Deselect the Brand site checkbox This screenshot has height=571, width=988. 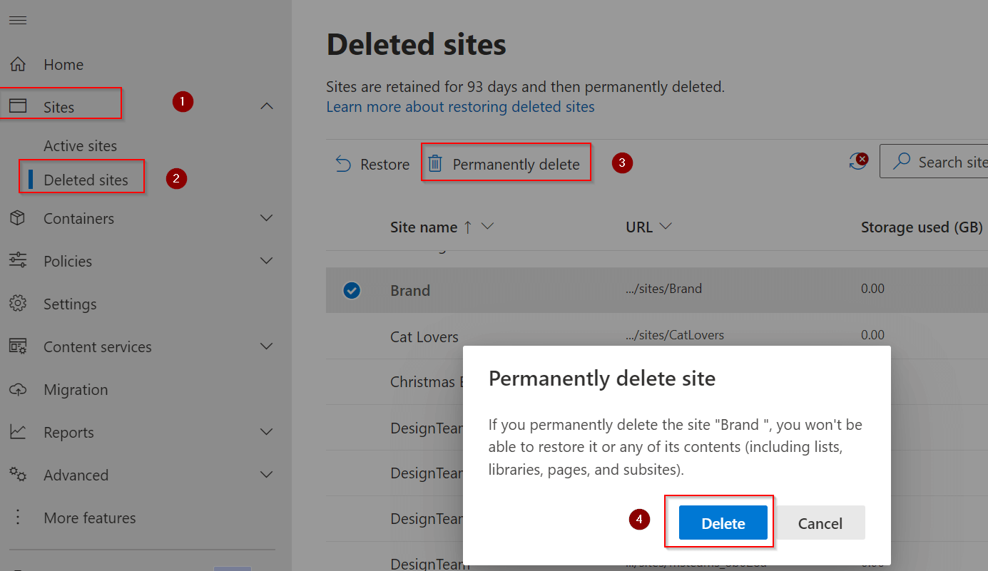point(352,290)
